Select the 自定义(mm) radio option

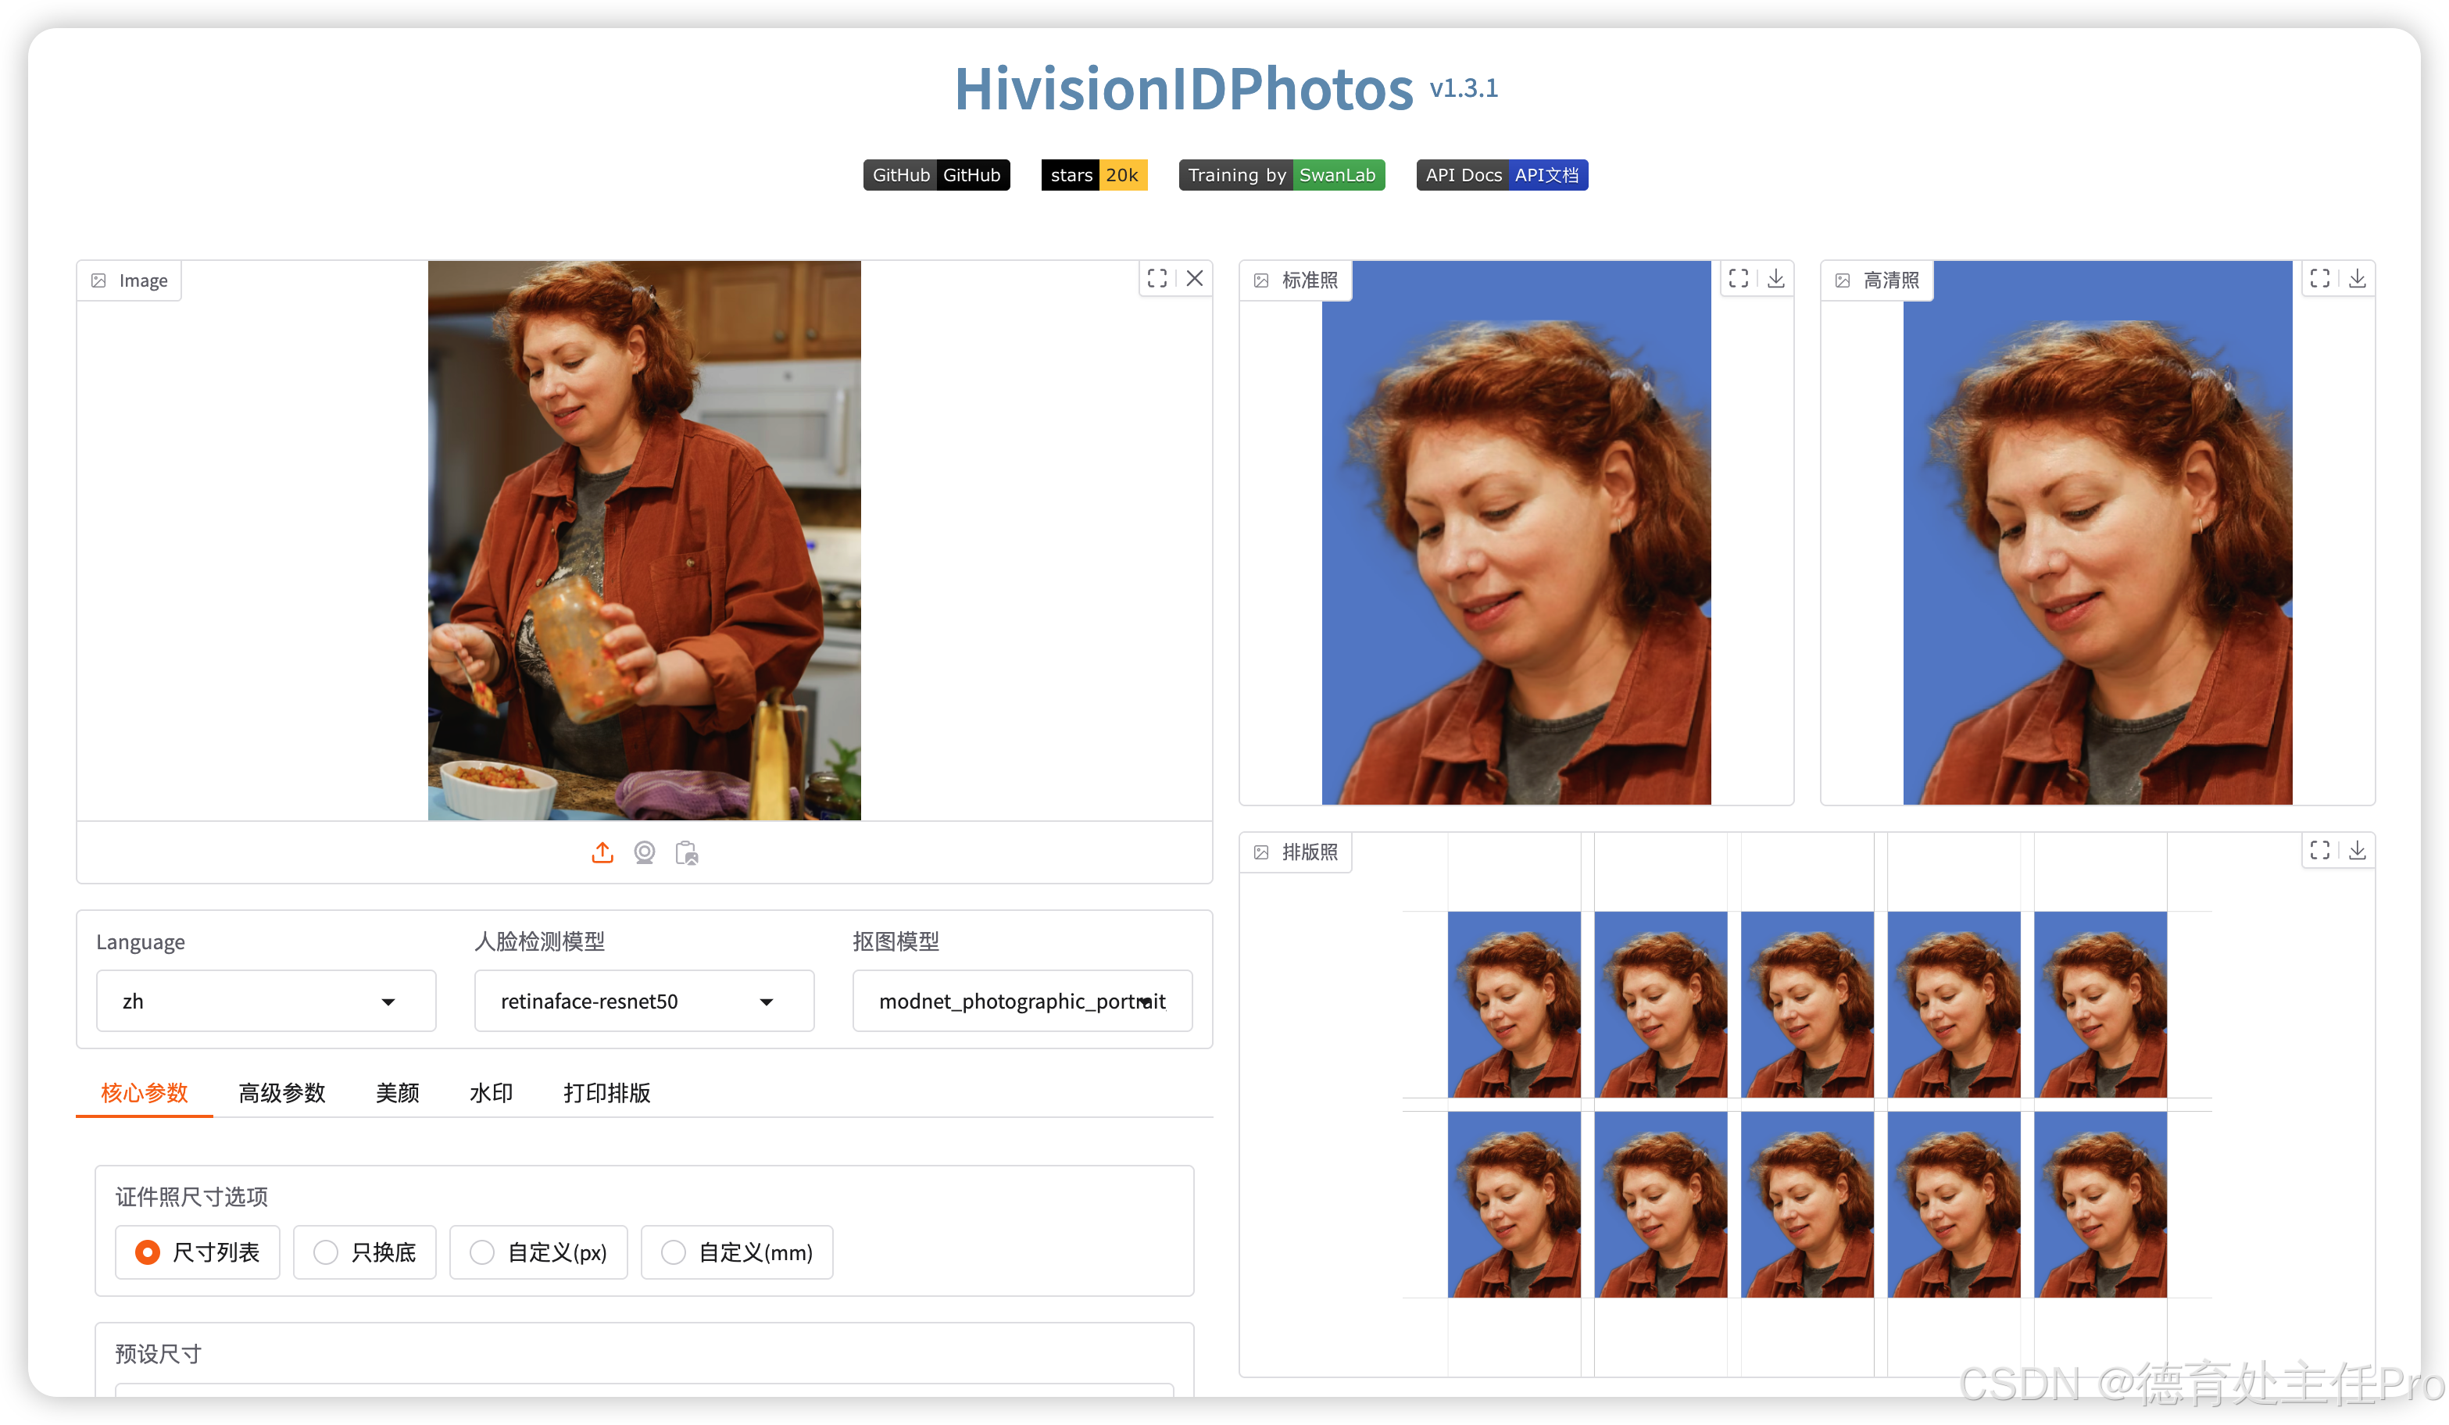pyautogui.click(x=737, y=1252)
